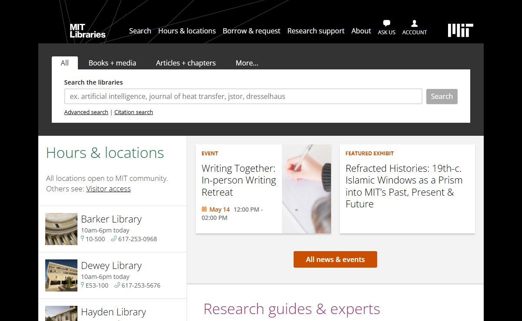522x321 pixels.
Task: Click the MIT Libraries logo
Action: coord(87,31)
